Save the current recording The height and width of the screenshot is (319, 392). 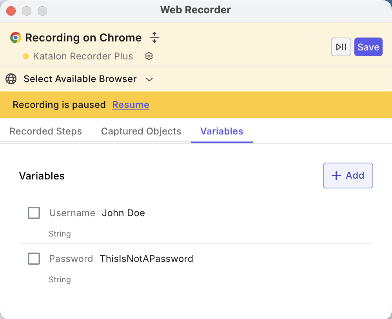368,47
